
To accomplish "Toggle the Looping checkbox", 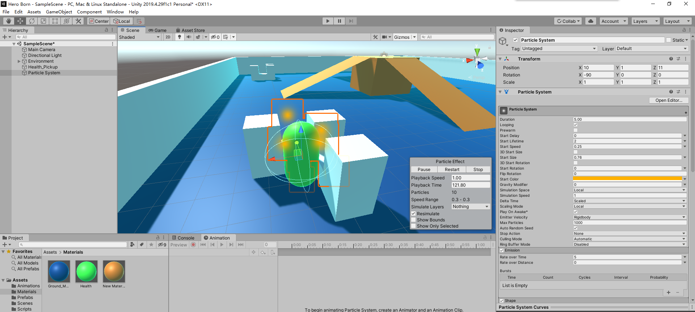I will tap(576, 125).
